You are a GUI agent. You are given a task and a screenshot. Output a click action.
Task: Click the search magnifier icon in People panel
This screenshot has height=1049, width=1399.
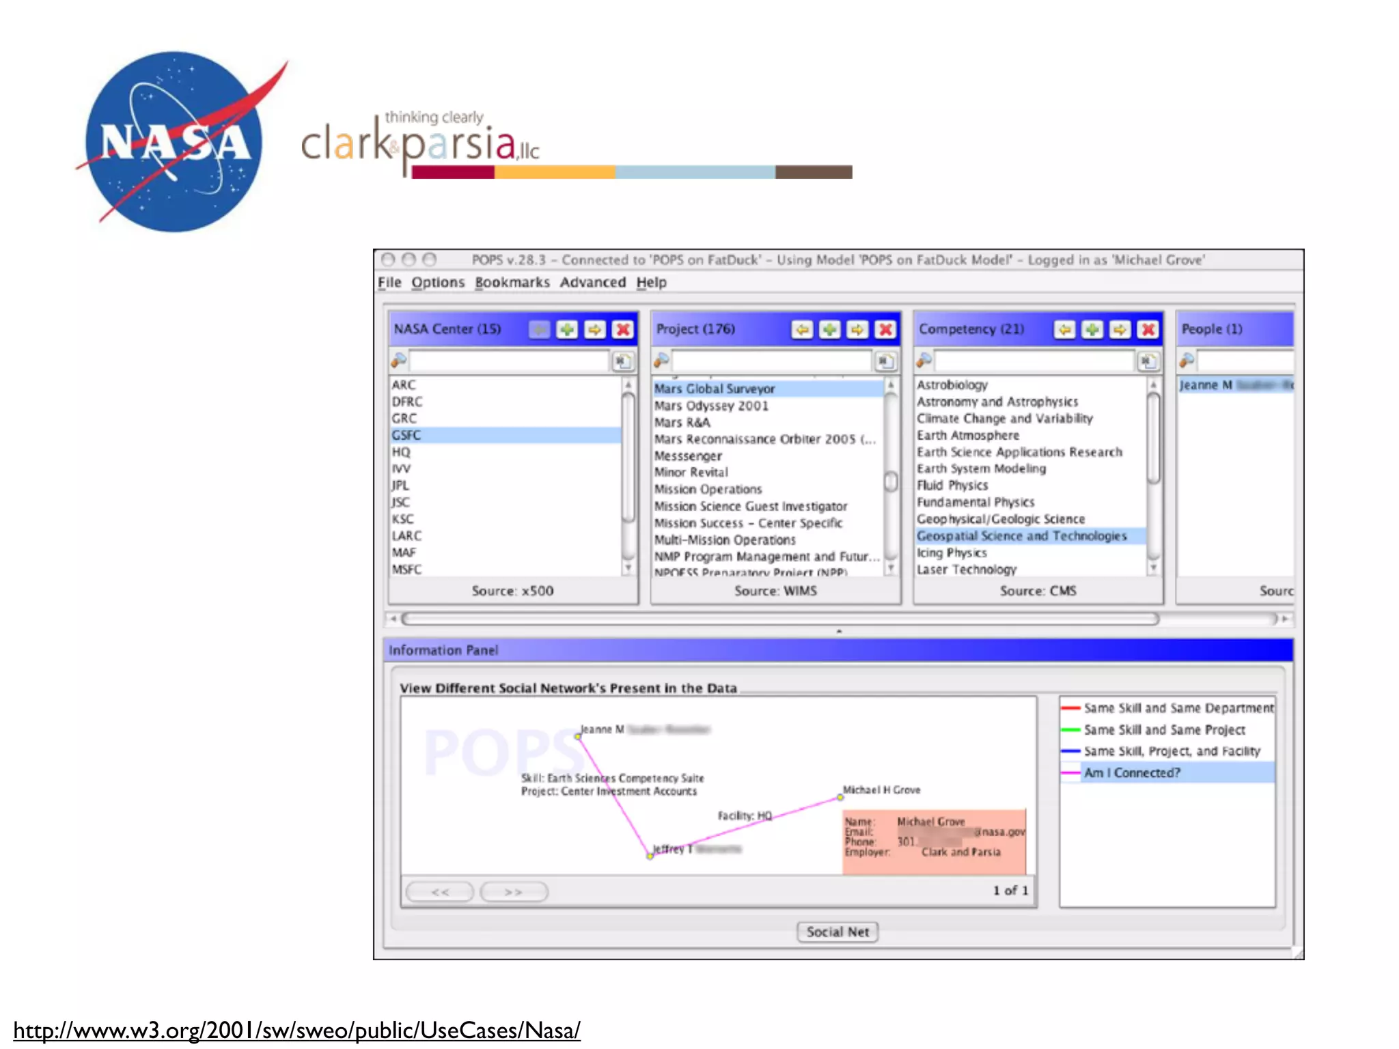tap(1187, 360)
